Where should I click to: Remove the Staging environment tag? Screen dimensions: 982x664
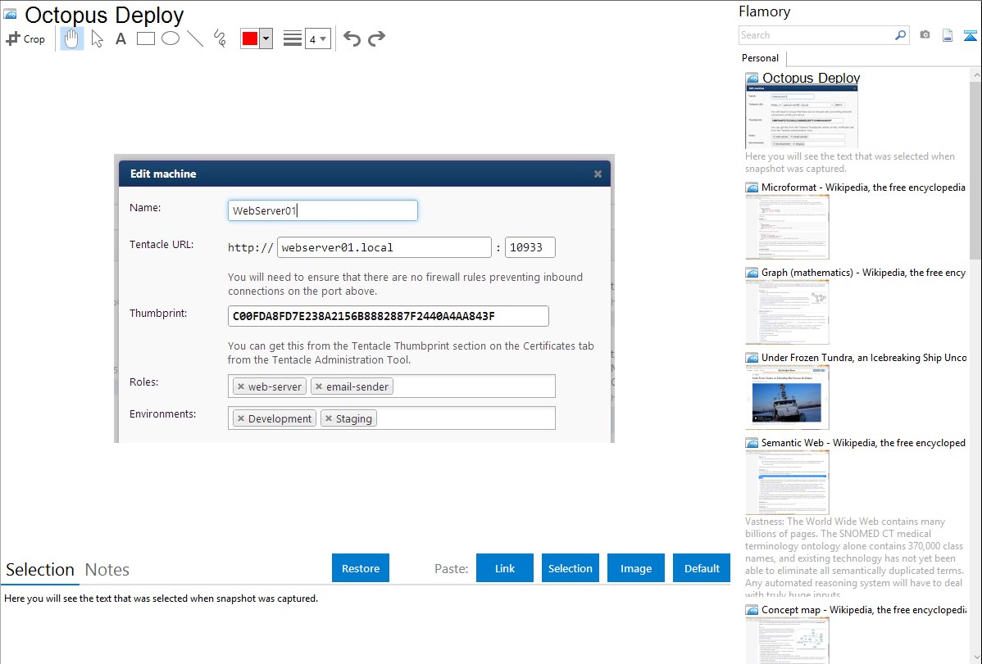tap(329, 418)
